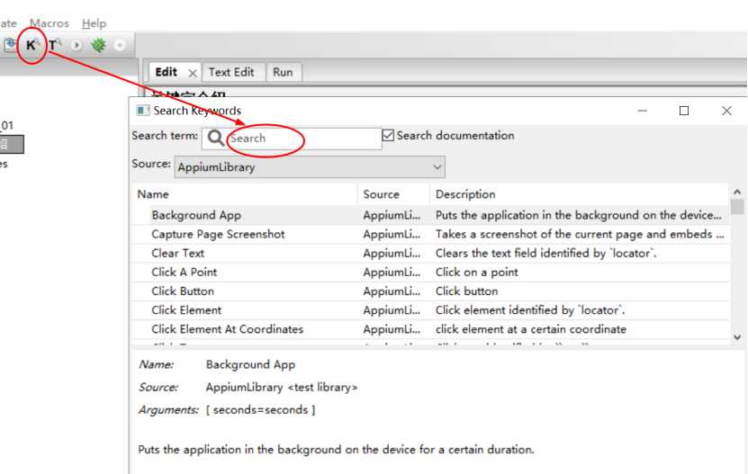
Task: Uncheck the Search documentation checkbox
Action: (388, 136)
